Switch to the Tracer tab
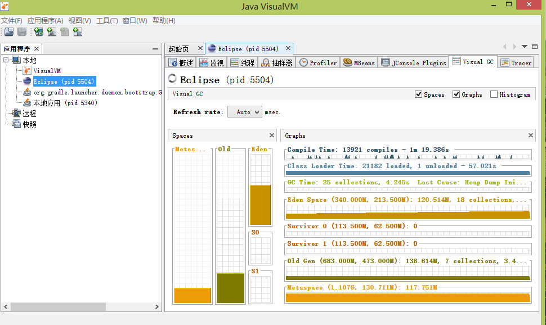Screen dimensions: 546x325 [516, 62]
